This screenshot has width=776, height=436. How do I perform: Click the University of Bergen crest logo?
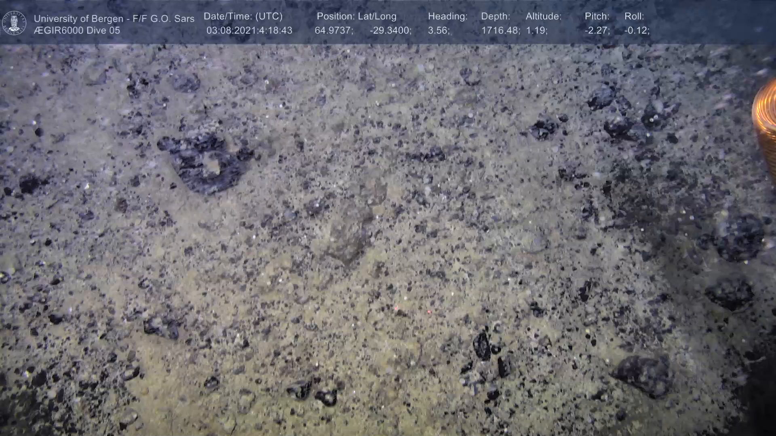[x=15, y=23]
